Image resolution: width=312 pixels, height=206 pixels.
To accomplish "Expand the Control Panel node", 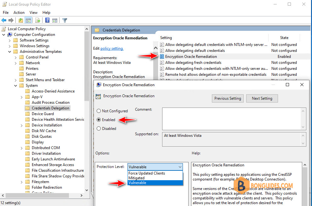I will pyautogui.click(x=15, y=58).
